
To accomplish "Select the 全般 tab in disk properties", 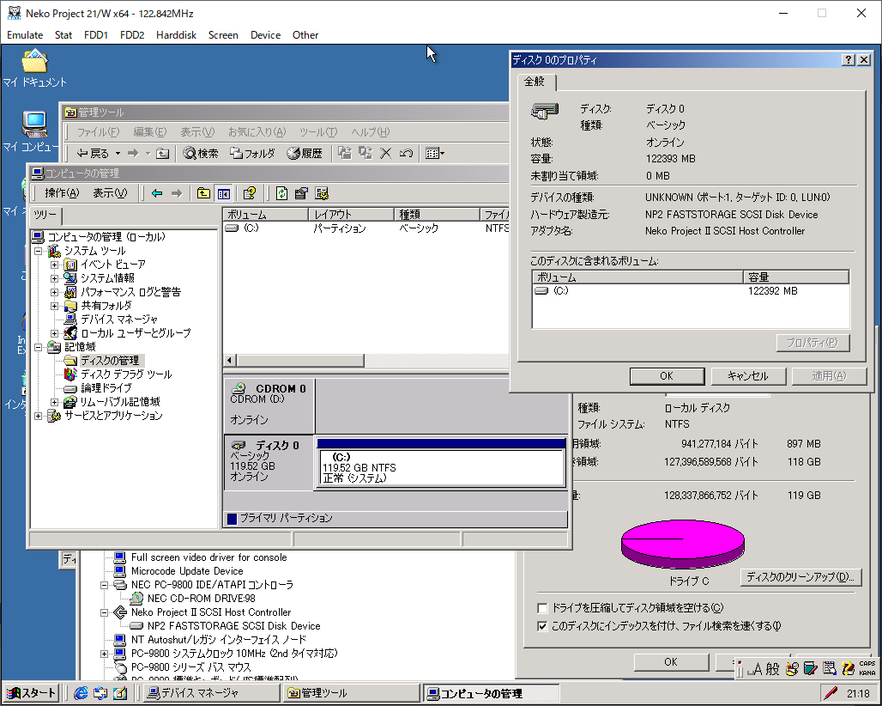I will pos(535,82).
